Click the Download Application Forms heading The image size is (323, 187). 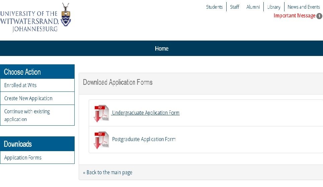(117, 82)
